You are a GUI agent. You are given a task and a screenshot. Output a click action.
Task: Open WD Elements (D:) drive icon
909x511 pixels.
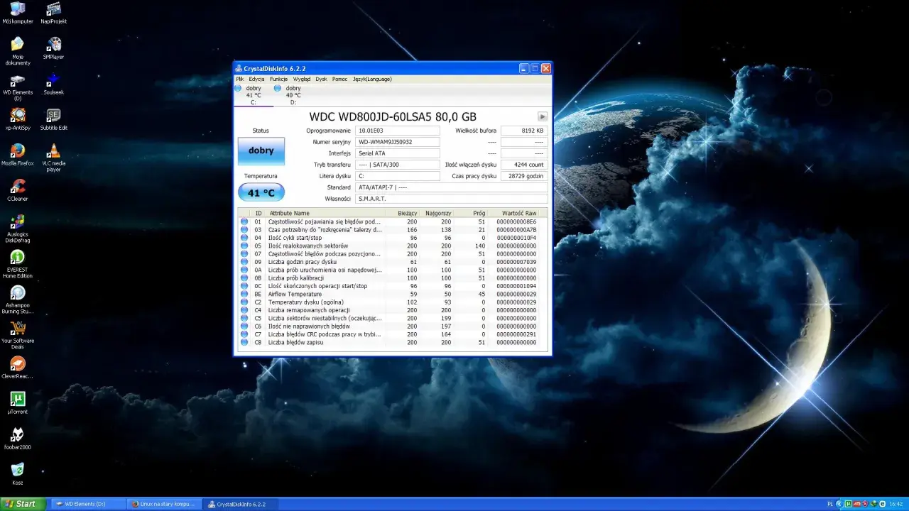click(18, 87)
